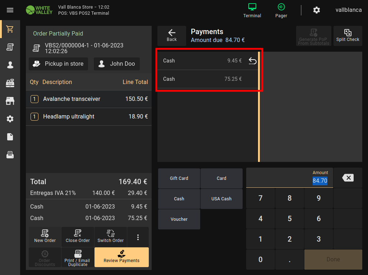Go back from the Payments screen
This screenshot has width=368, height=275.
pos(172,36)
